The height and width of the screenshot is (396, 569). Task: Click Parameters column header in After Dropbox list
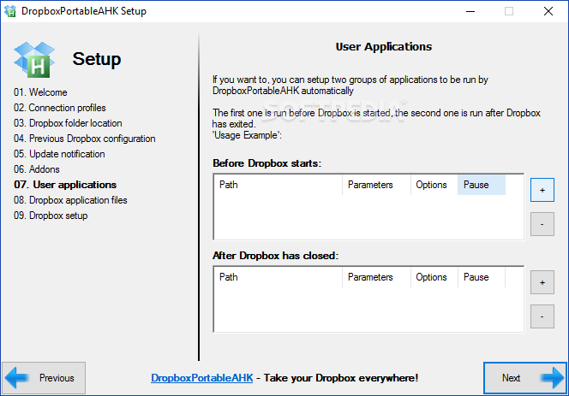[x=376, y=277]
